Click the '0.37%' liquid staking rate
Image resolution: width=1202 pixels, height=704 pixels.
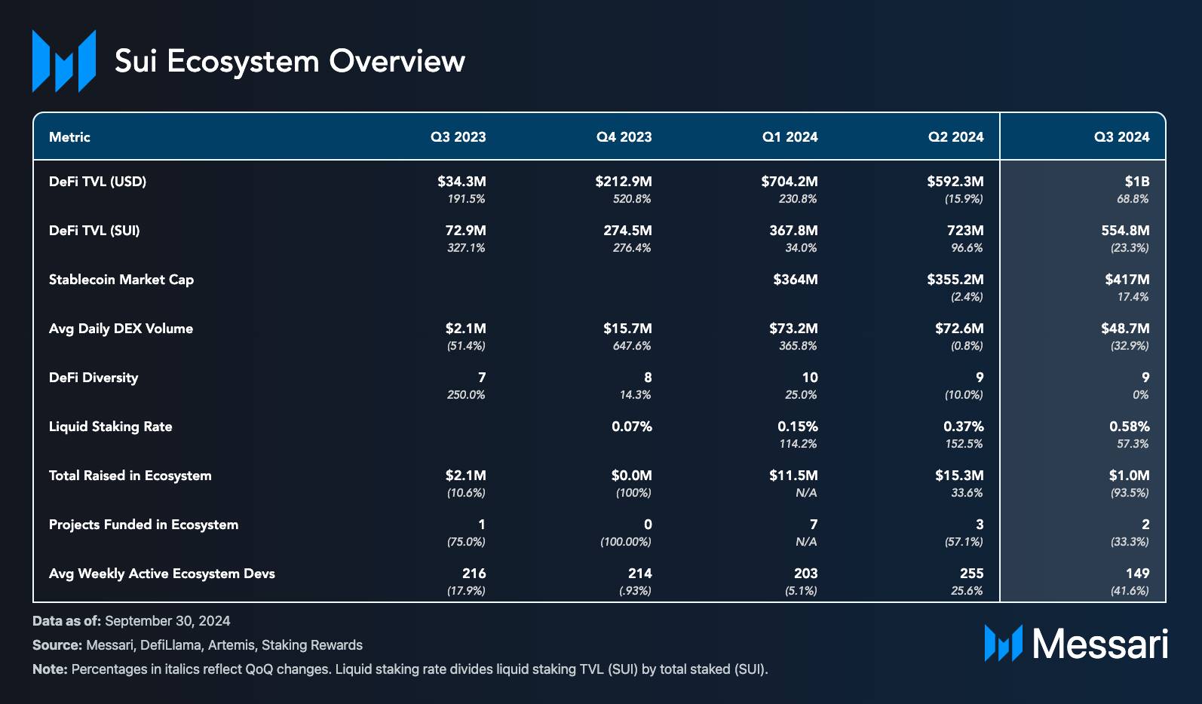964,427
